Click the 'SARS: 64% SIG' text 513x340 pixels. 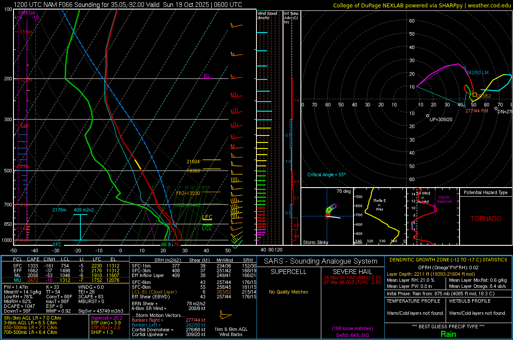tap(352, 335)
